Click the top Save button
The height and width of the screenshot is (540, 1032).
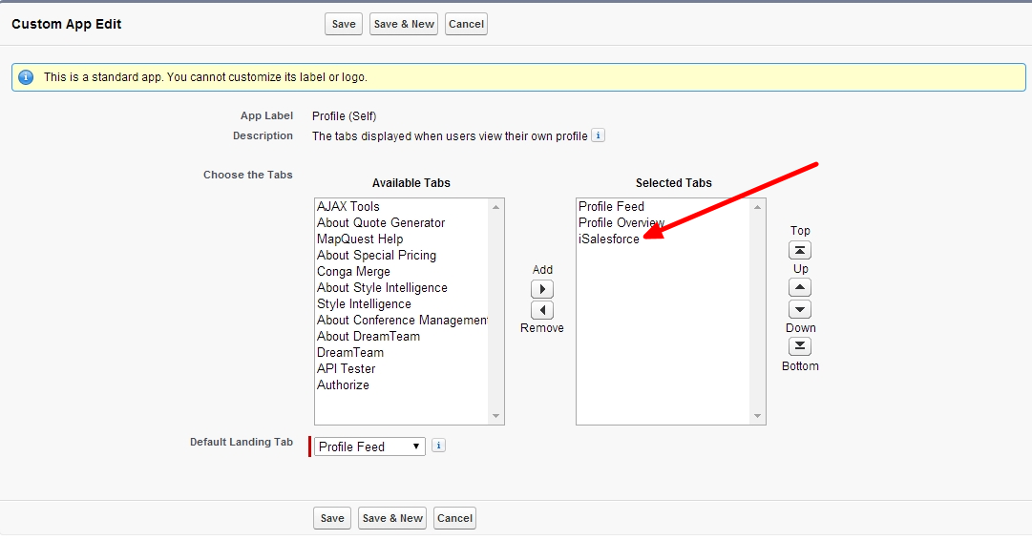344,25
